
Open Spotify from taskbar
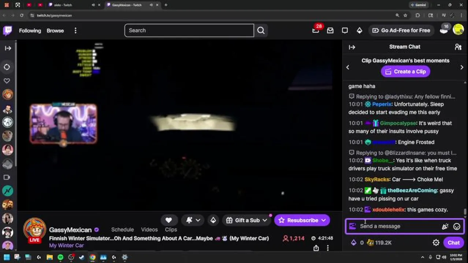pyautogui.click(x=60, y=257)
